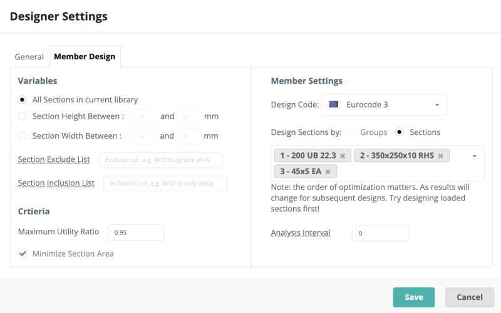Click the Section Inclusion List input field
The height and width of the screenshot is (313, 501).
(165, 183)
